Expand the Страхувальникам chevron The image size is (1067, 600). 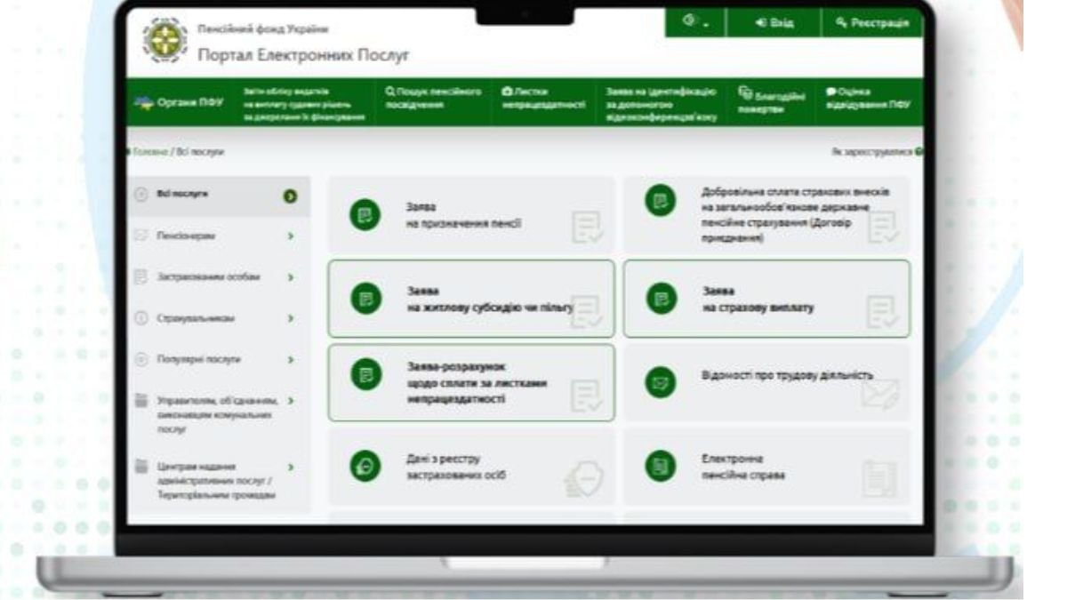tap(291, 318)
